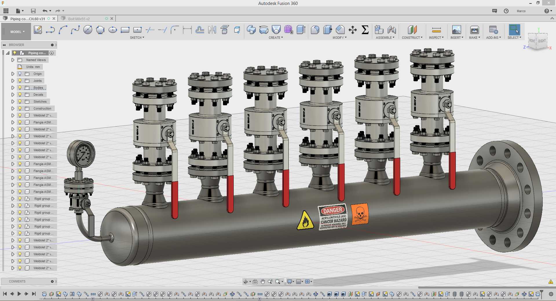This screenshot has width=556, height=301.
Task: Choose the center diameter Circle tool
Action: pyautogui.click(x=88, y=30)
